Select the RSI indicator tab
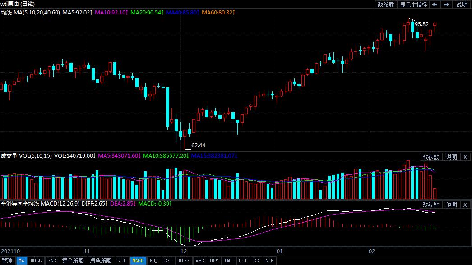This screenshot has width=472, height=265. pyautogui.click(x=168, y=260)
